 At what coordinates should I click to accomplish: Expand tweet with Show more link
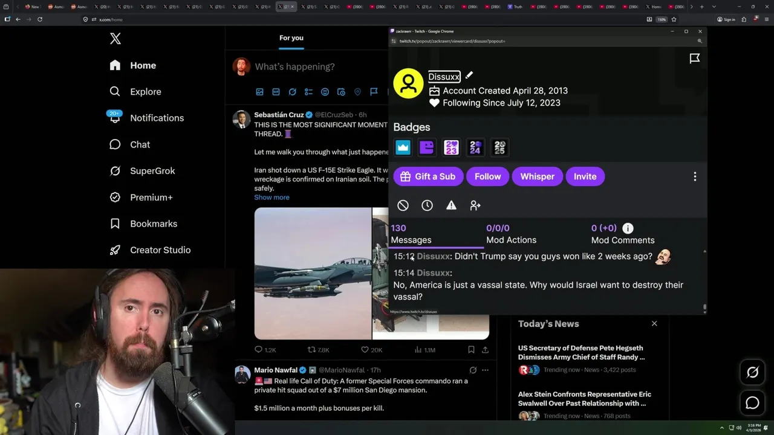click(x=272, y=198)
